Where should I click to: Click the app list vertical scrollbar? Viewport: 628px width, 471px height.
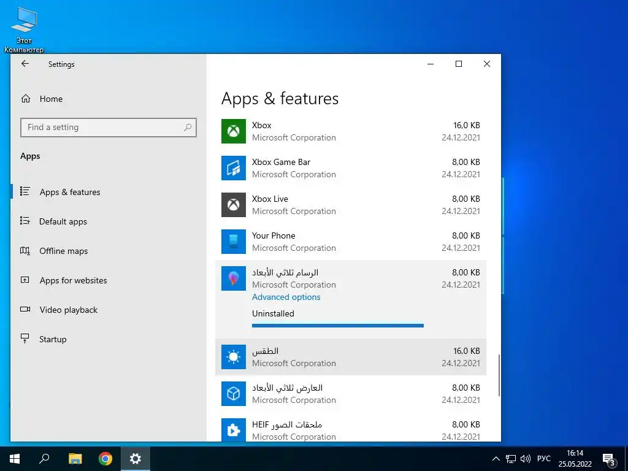pos(499,375)
